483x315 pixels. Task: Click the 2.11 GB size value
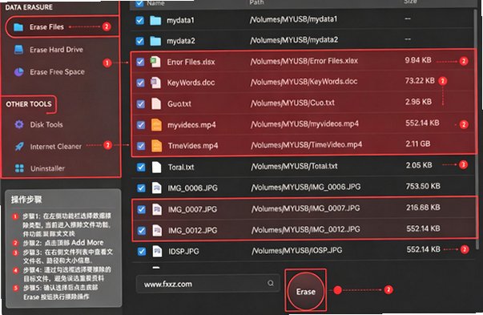click(x=418, y=143)
